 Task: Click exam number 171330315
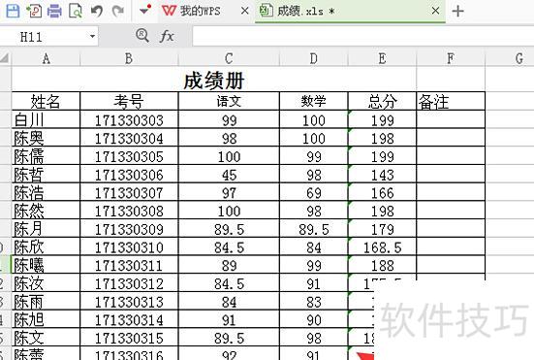(129, 338)
